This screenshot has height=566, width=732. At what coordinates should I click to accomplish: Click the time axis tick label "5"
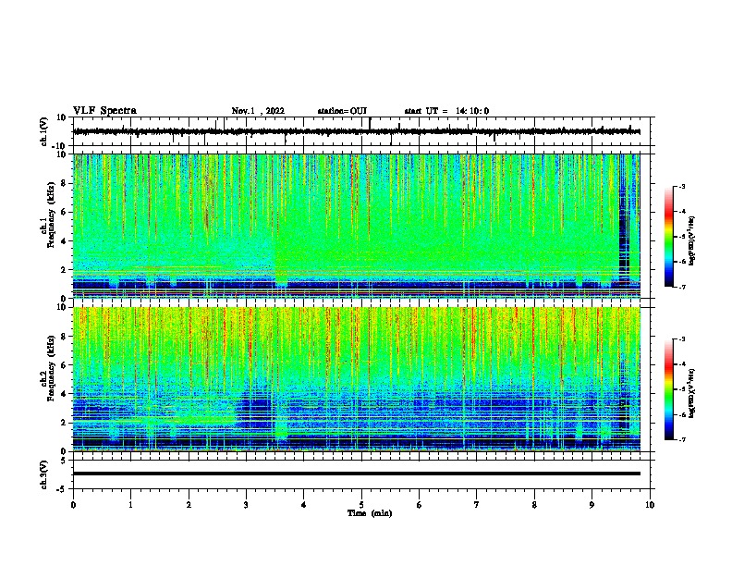coord(361,505)
